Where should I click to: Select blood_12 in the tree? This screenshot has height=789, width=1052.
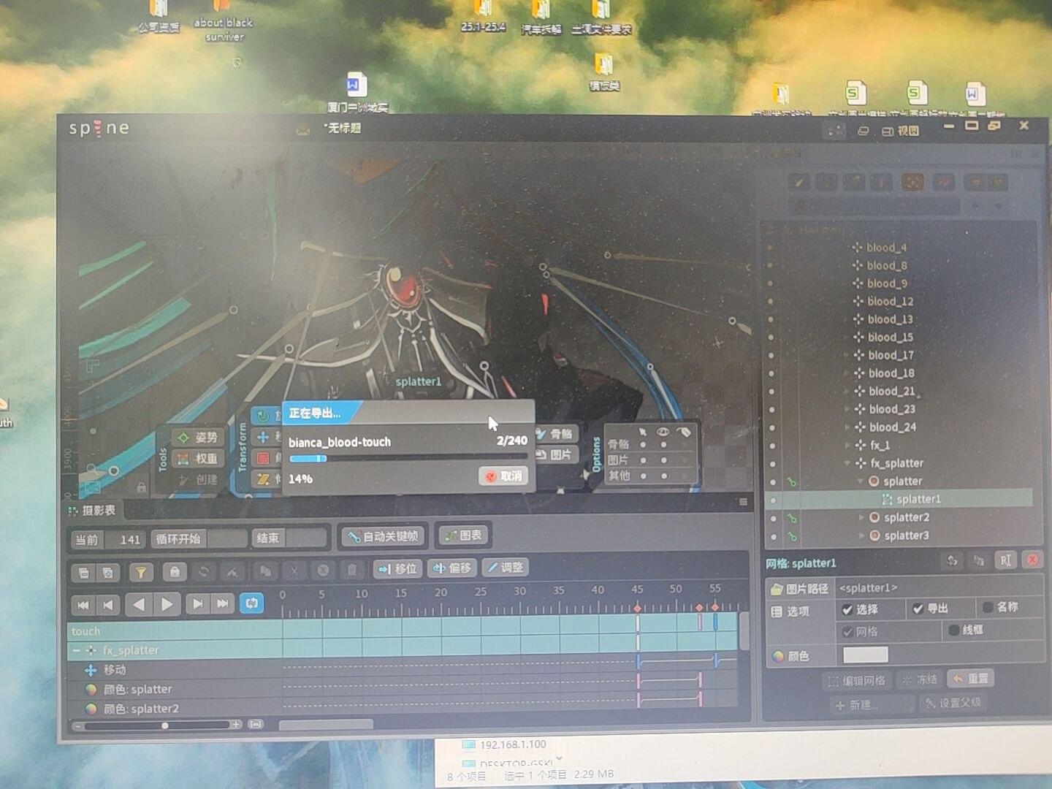pos(890,301)
